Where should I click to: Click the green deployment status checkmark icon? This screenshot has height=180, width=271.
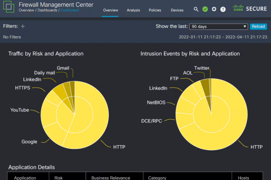pyautogui.click(x=205, y=9)
